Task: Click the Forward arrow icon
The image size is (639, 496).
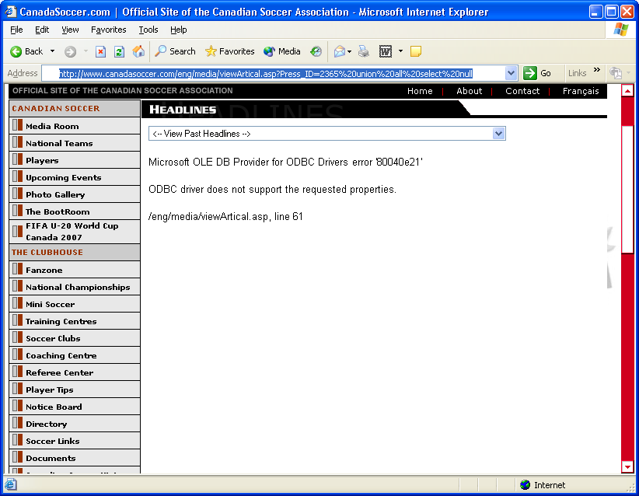Action: point(70,51)
